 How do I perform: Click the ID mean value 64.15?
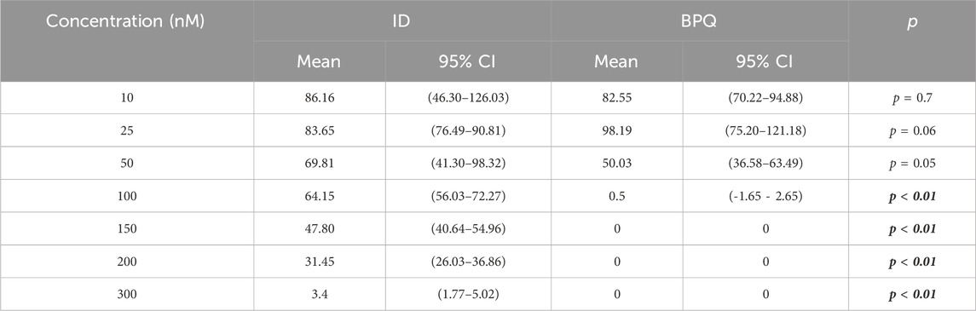coord(319,197)
